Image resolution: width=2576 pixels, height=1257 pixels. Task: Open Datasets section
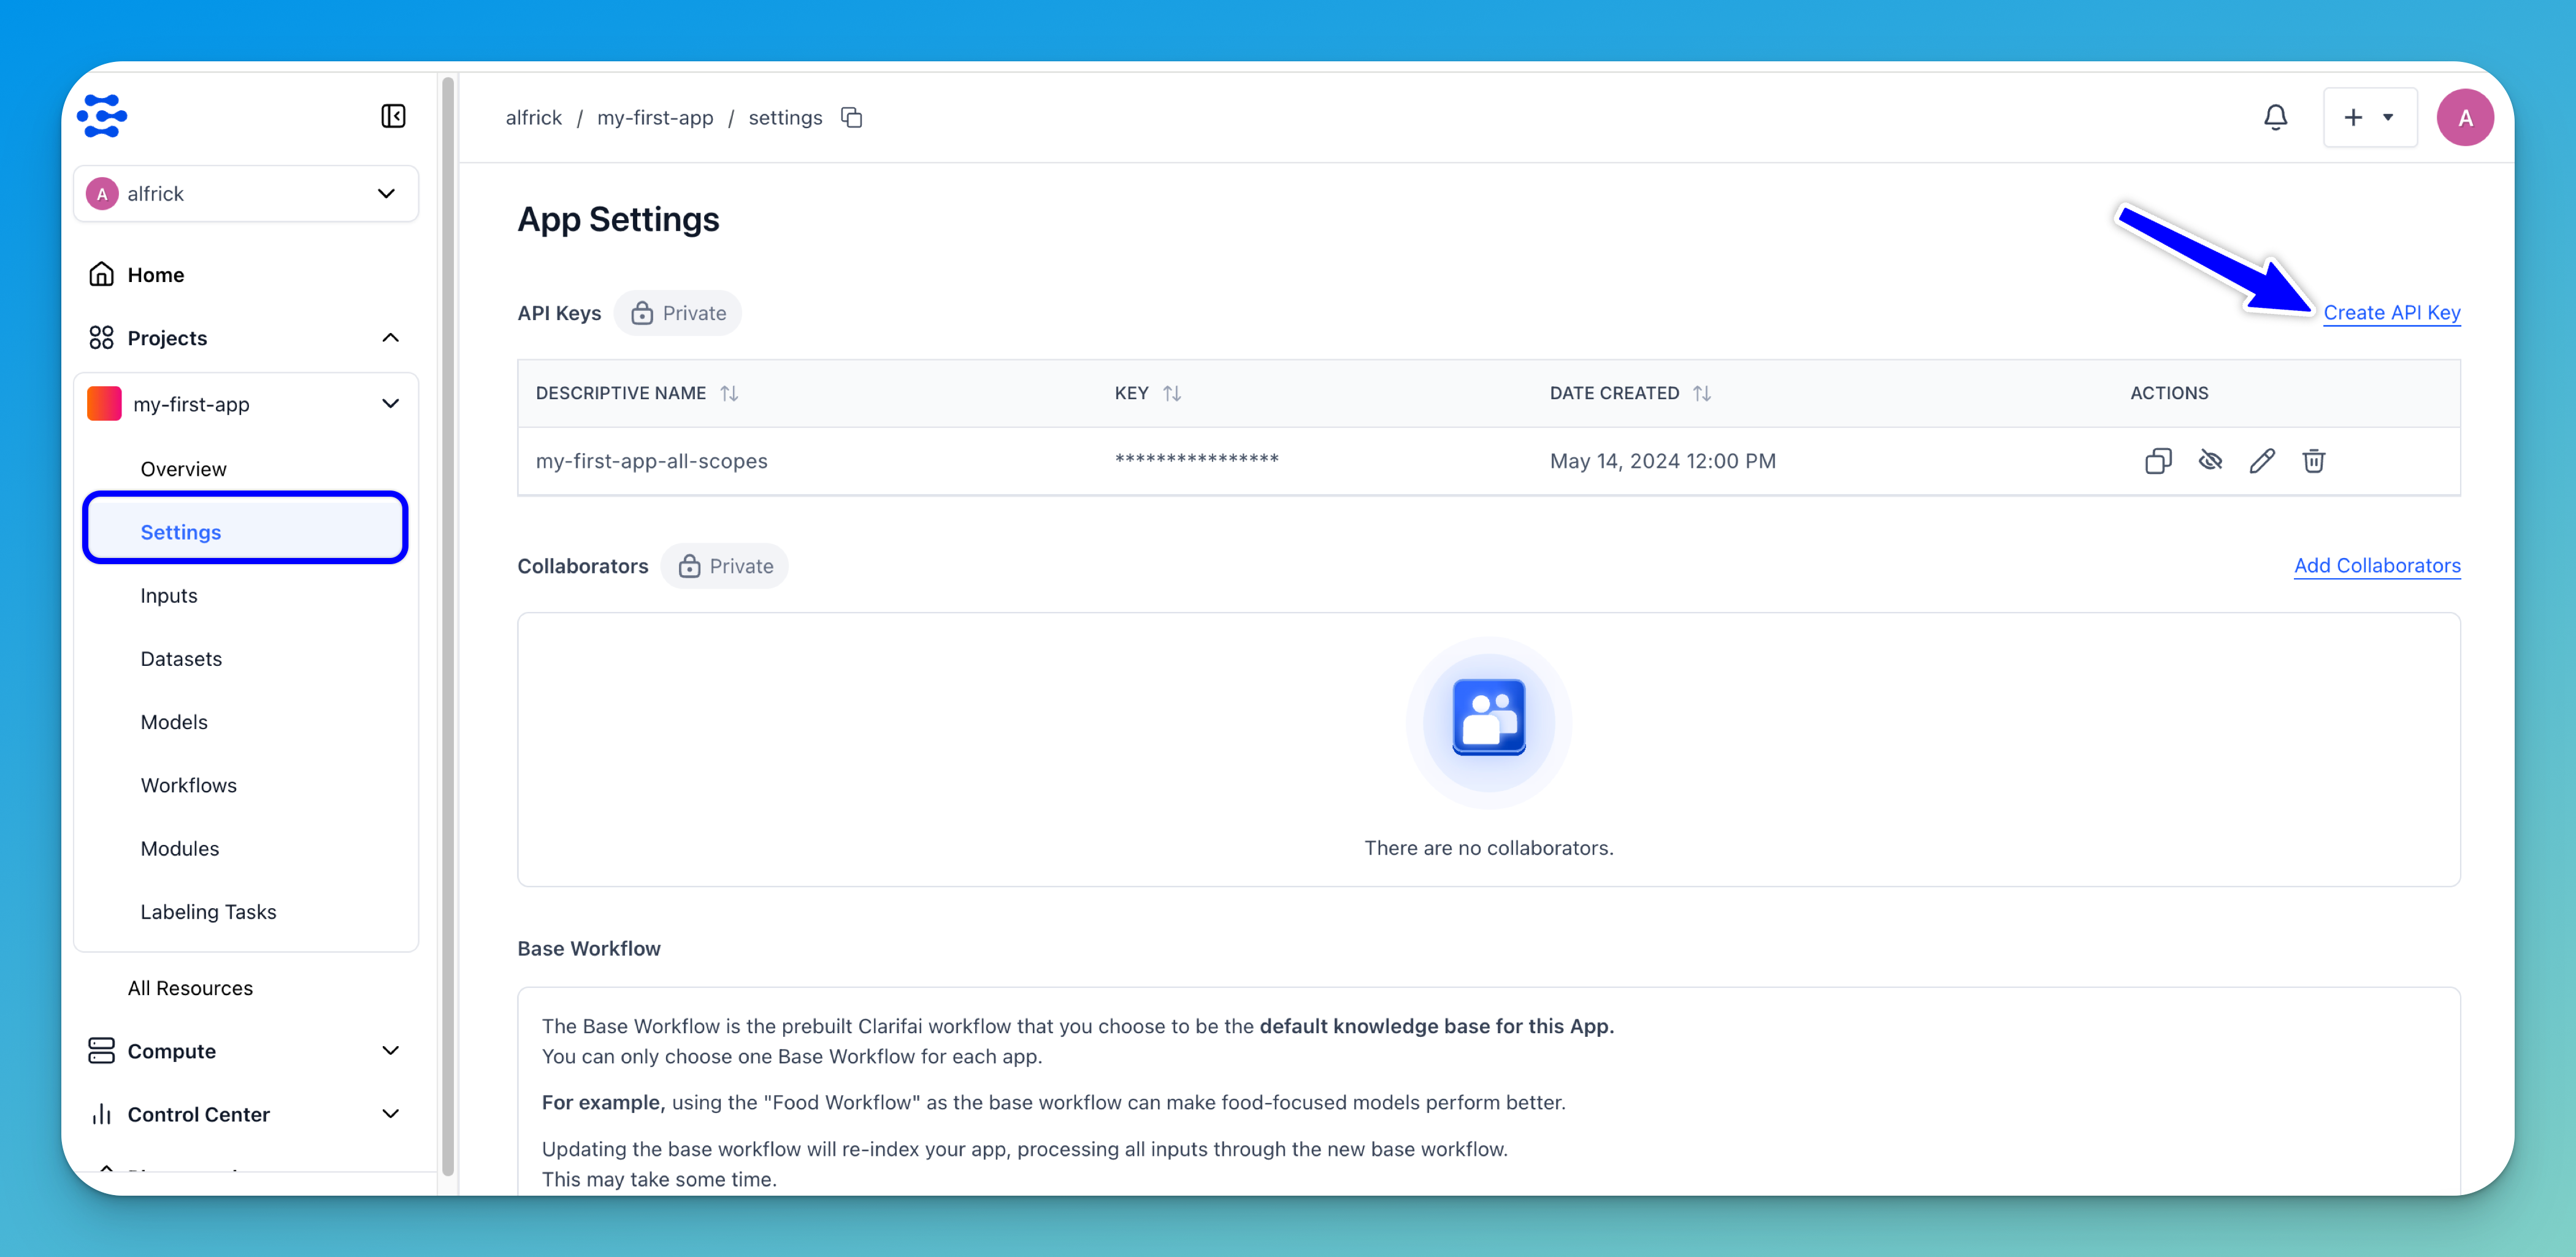(x=181, y=658)
